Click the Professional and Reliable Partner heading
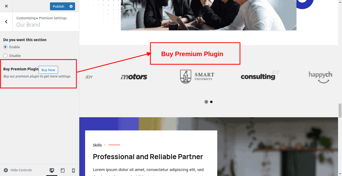Viewport: 342px width, 176px height. (x=148, y=157)
